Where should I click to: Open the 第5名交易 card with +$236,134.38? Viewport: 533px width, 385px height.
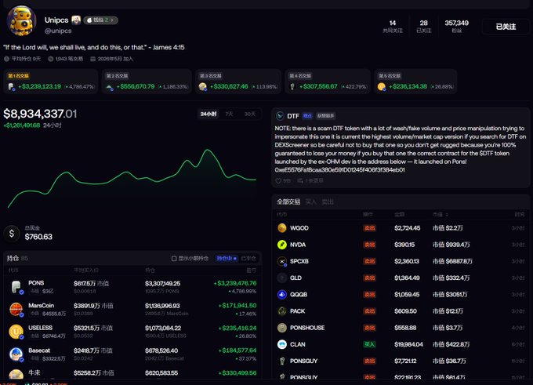click(x=415, y=82)
